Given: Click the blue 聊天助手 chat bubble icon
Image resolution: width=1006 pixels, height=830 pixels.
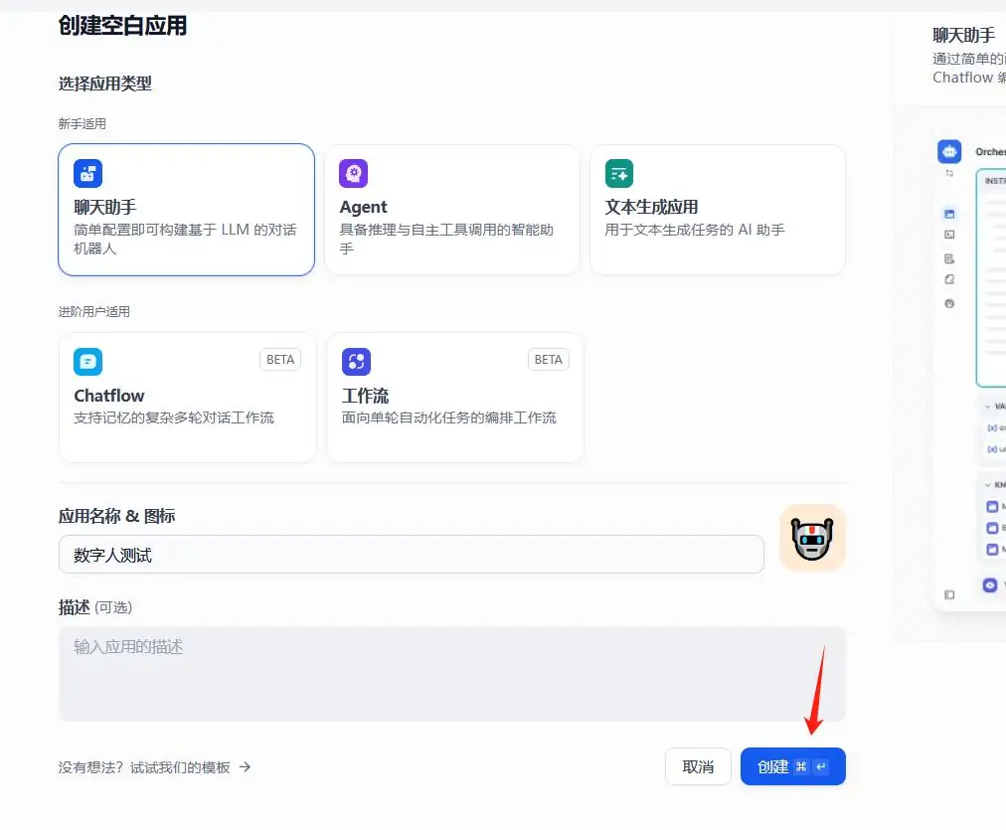Looking at the screenshot, I should pyautogui.click(x=87, y=172).
